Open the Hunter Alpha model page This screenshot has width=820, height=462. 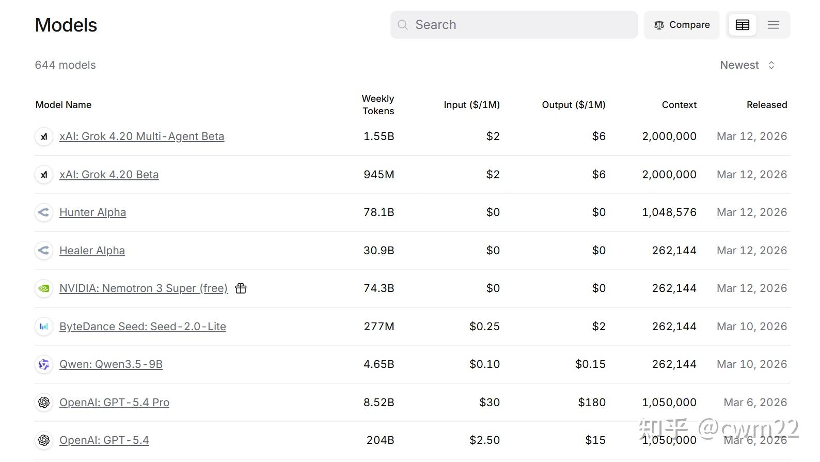tap(92, 212)
